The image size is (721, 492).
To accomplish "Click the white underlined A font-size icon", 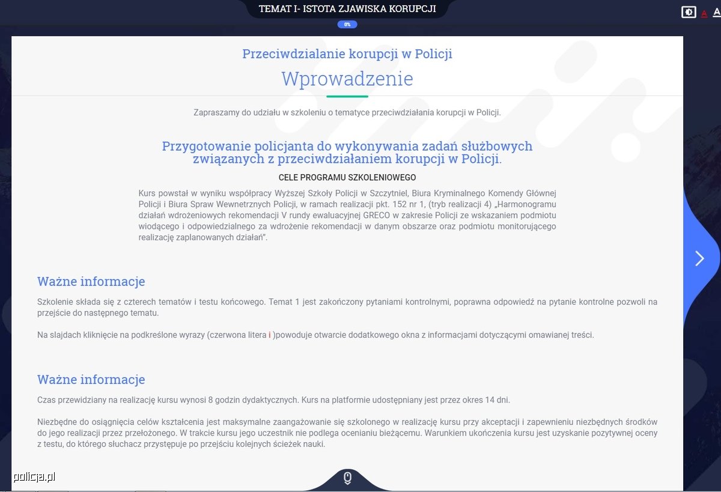I will [716, 12].
